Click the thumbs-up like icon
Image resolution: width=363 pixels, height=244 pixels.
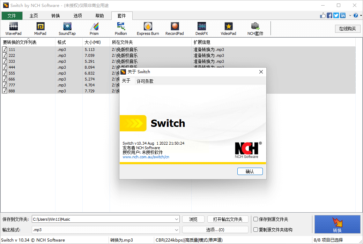[x=323, y=15]
